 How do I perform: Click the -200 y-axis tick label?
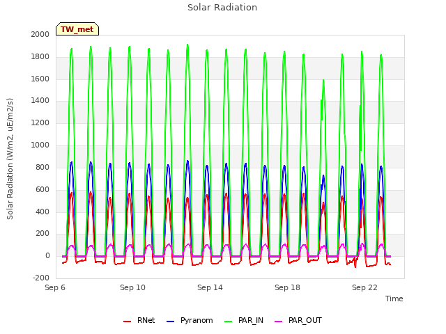pos(41,278)
